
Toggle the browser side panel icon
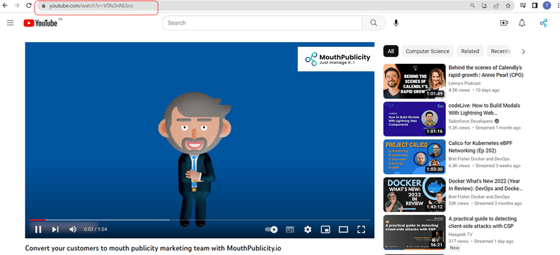click(535, 6)
